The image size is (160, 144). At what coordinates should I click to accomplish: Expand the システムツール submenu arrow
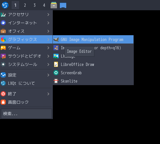(48, 64)
